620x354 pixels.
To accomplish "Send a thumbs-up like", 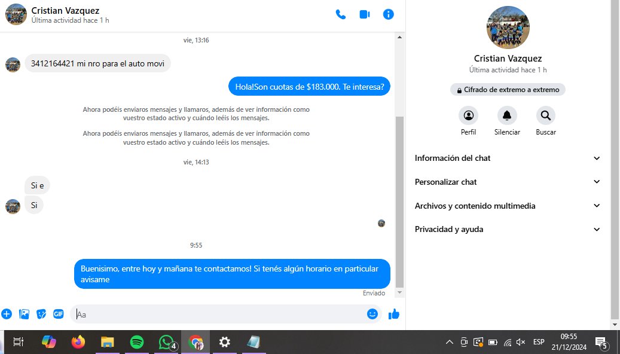I will tap(393, 314).
